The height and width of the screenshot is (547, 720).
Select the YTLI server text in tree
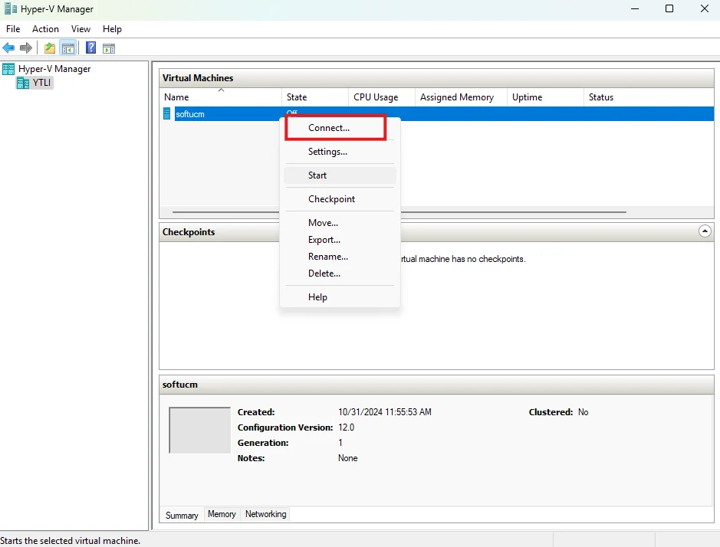(x=41, y=83)
